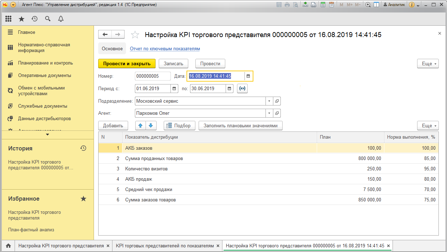The height and width of the screenshot is (252, 447).
Task: Open the sections menu grid icon
Action: tap(8, 19)
